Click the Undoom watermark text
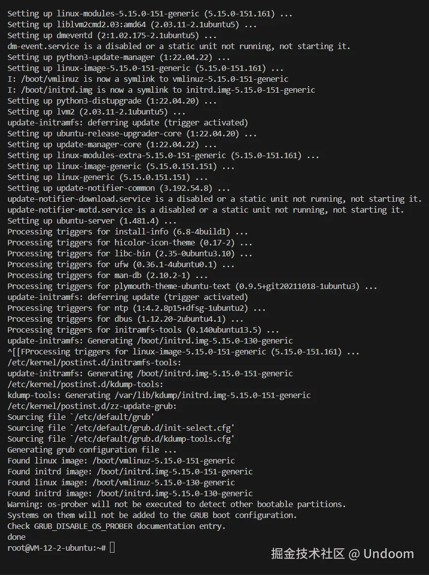The image size is (429, 575). (389, 554)
